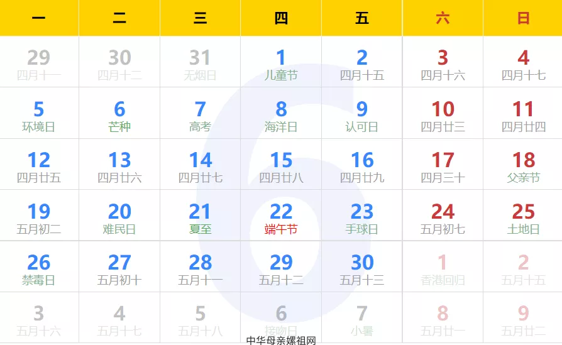Select greyed July 5 五月十八
Screen dimensions: 562x345
click(200, 318)
